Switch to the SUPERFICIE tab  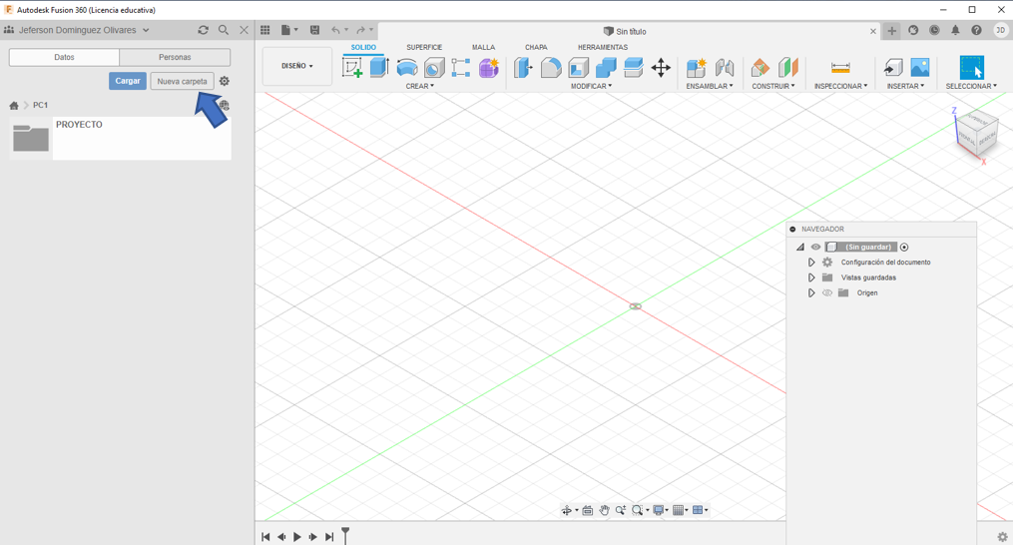pyautogui.click(x=424, y=47)
